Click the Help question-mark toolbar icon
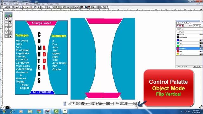The image size is (203, 114). [107, 7]
